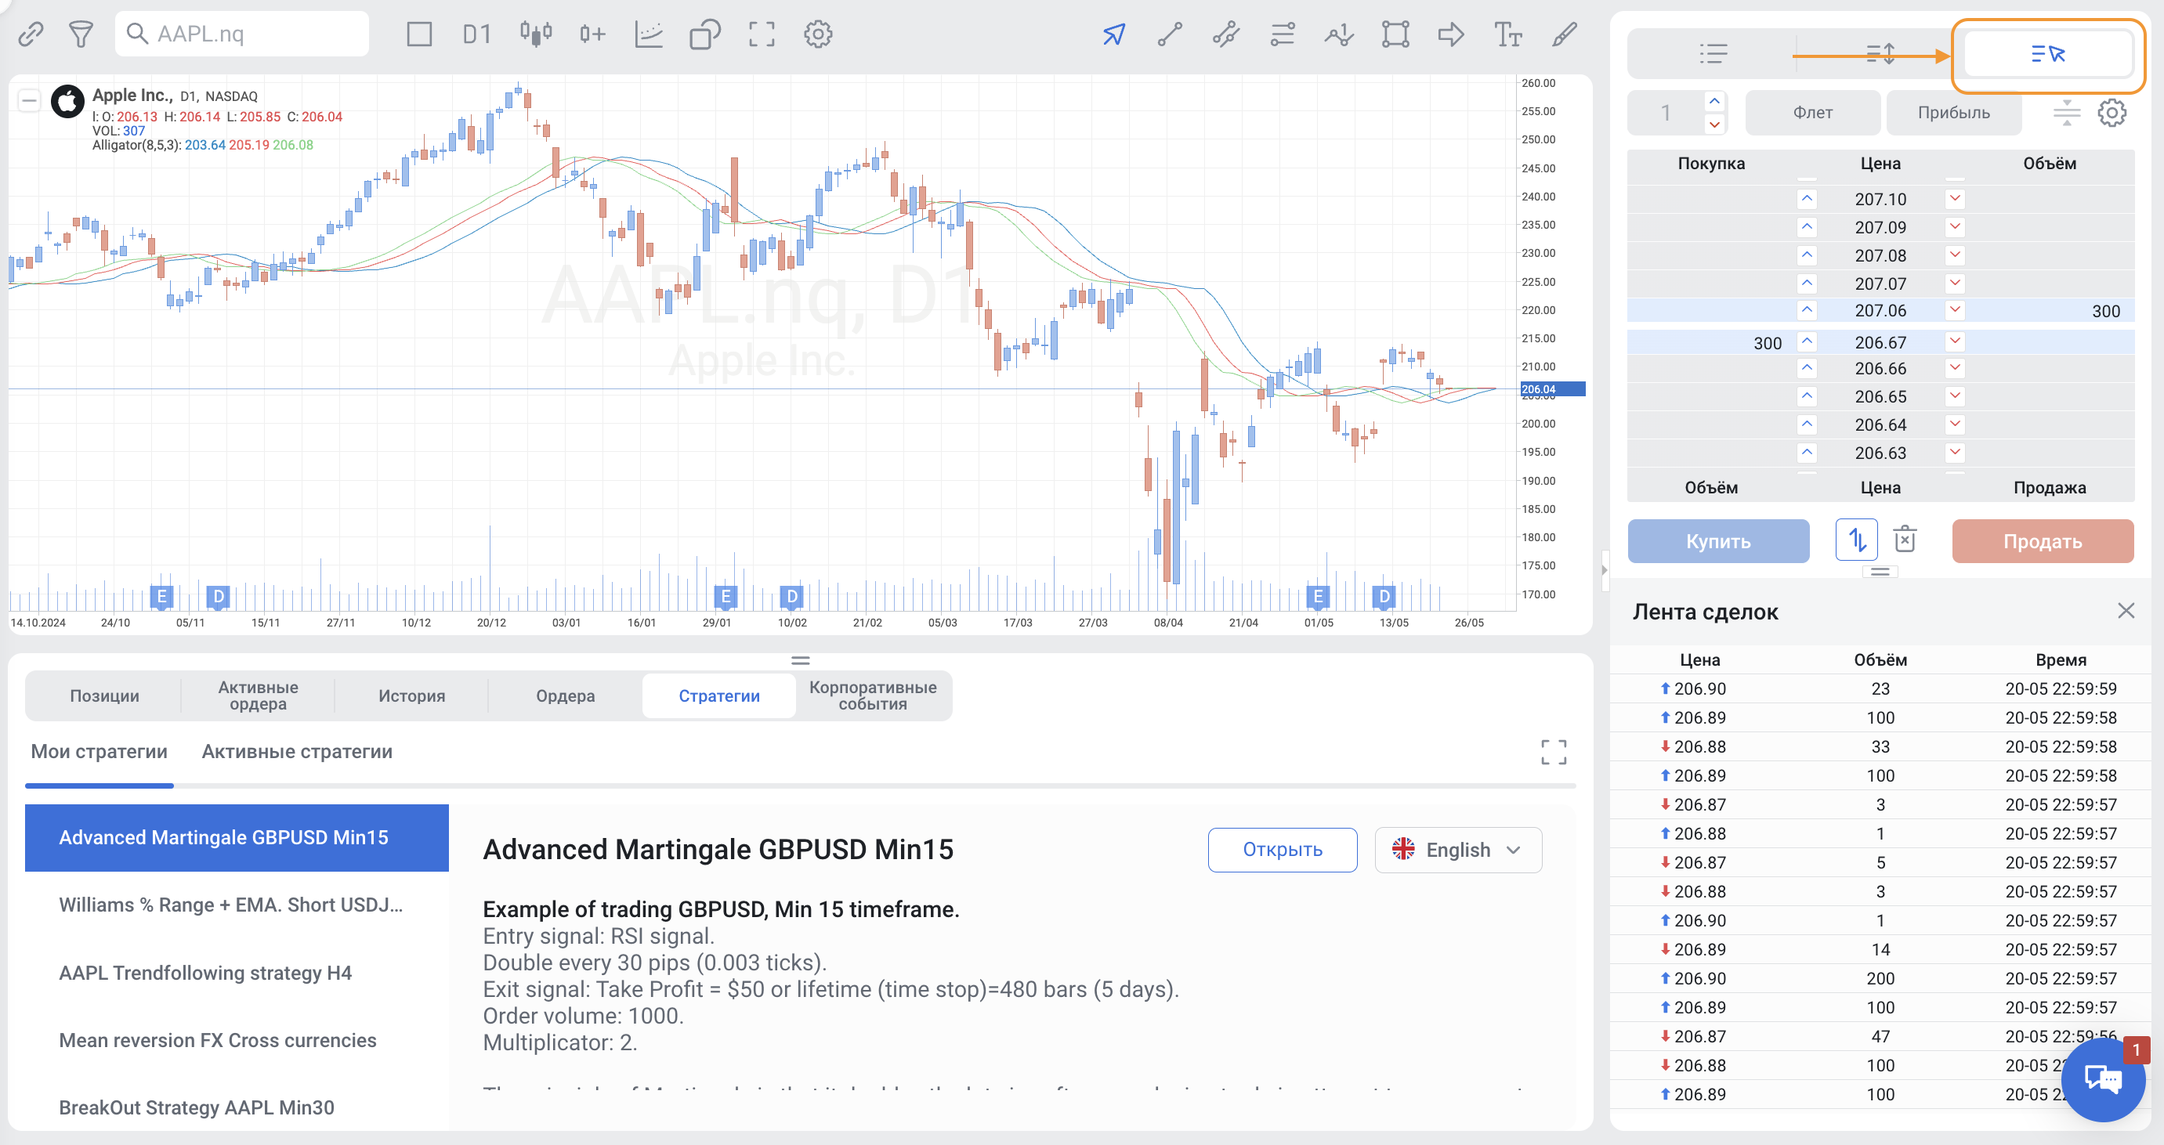This screenshot has width=2164, height=1145.
Task: Click the link chart icon
Action: pos(31,34)
